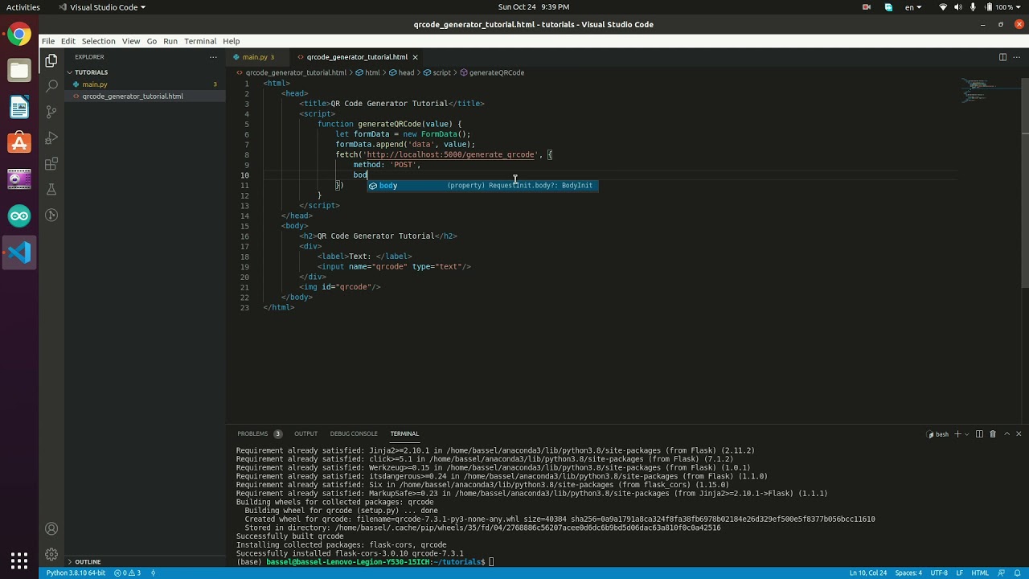Viewport: 1029px width, 579px height.
Task: Click LF end-of-line indicator
Action: pyautogui.click(x=959, y=573)
